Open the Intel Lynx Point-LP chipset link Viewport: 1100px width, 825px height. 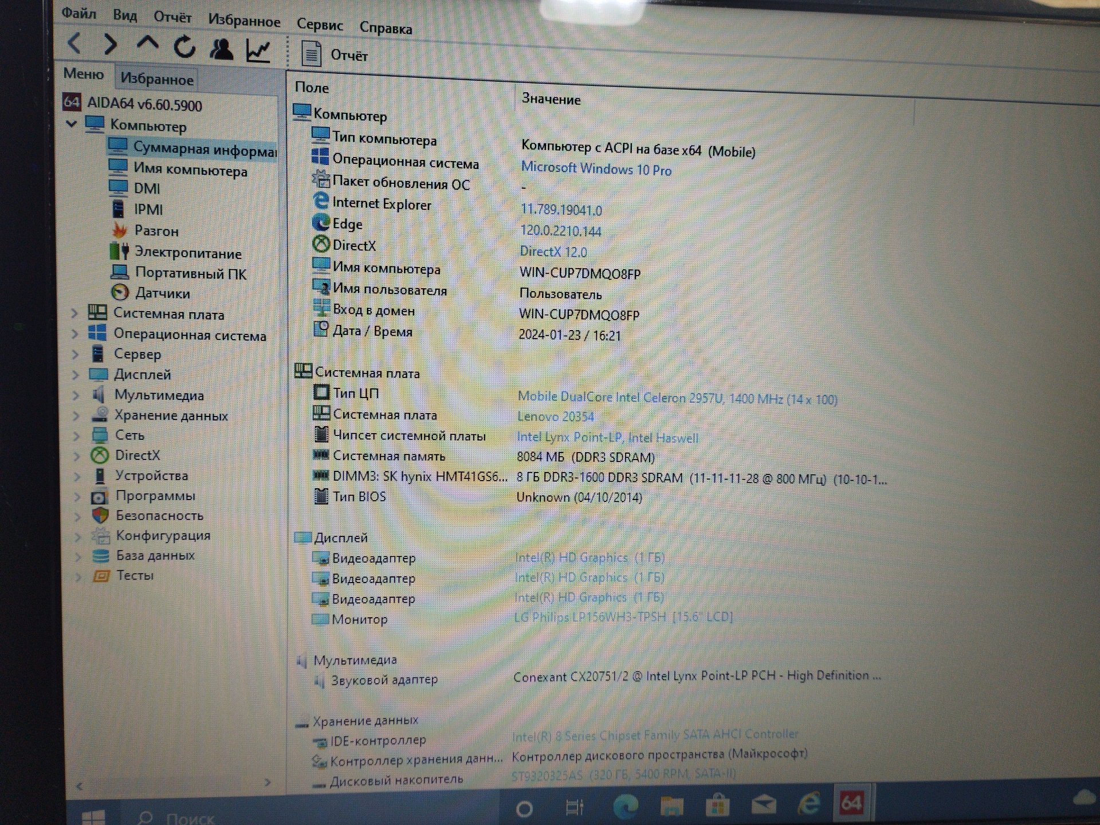click(607, 438)
